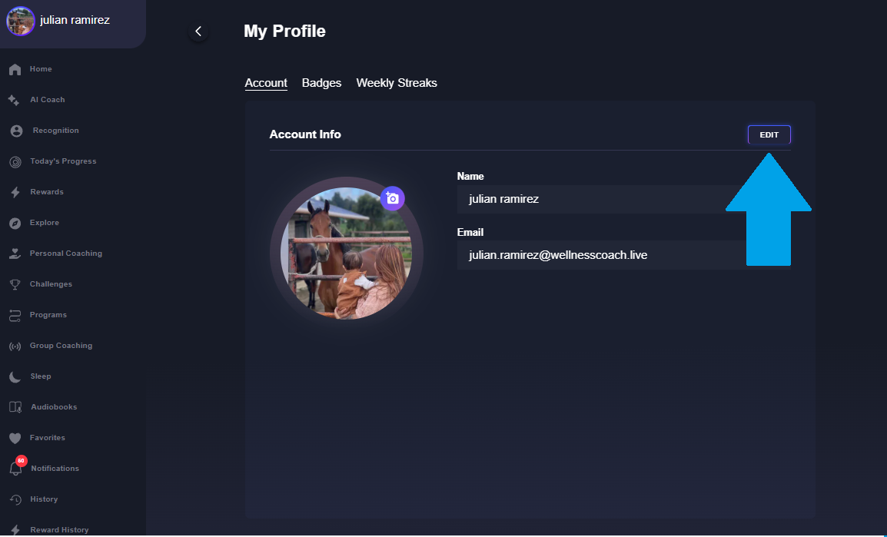887x537 pixels.
Task: Click the History clock icon
Action: 15,499
